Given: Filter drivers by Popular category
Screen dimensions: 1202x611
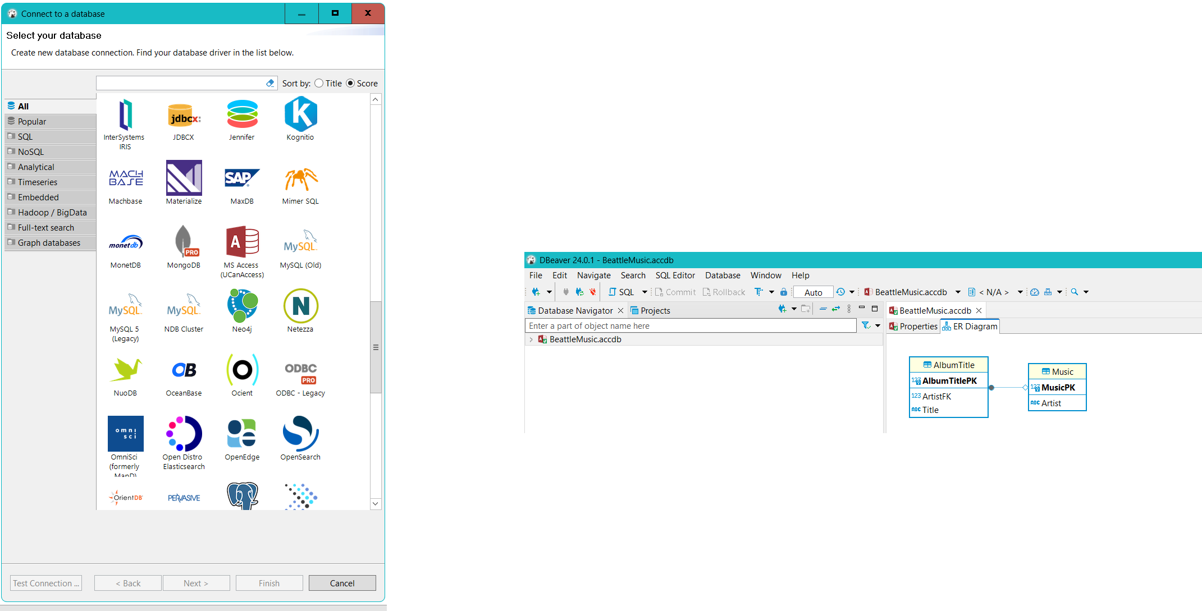Looking at the screenshot, I should click(x=32, y=122).
